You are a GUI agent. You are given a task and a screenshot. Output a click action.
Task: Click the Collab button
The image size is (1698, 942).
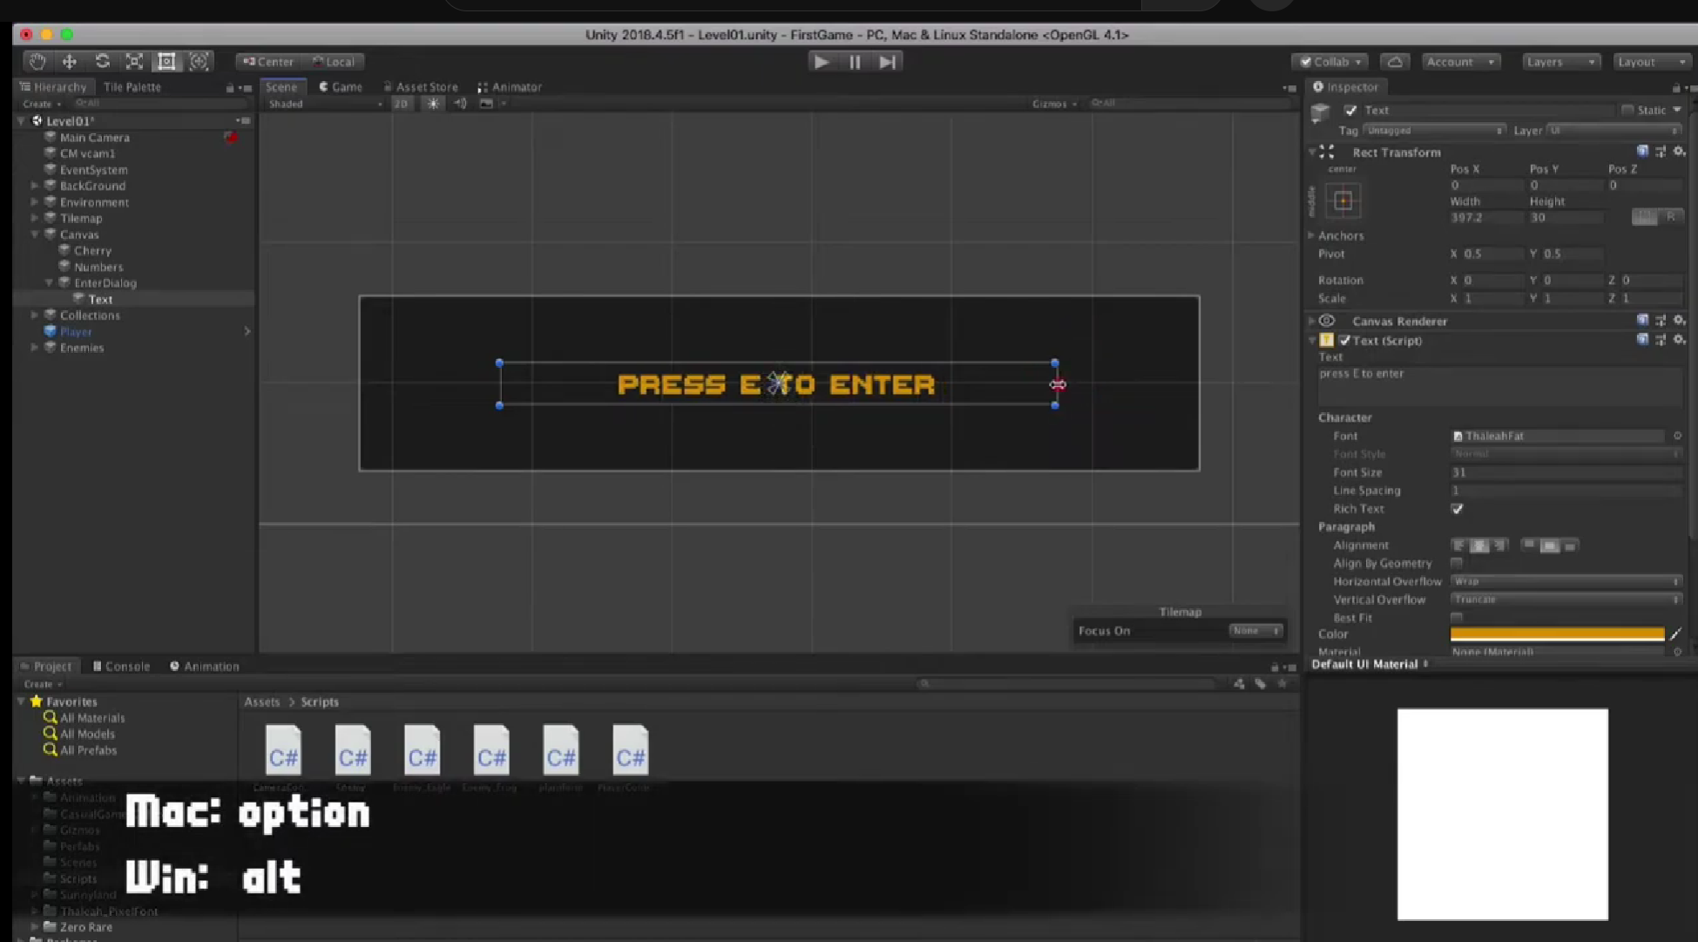coord(1329,62)
